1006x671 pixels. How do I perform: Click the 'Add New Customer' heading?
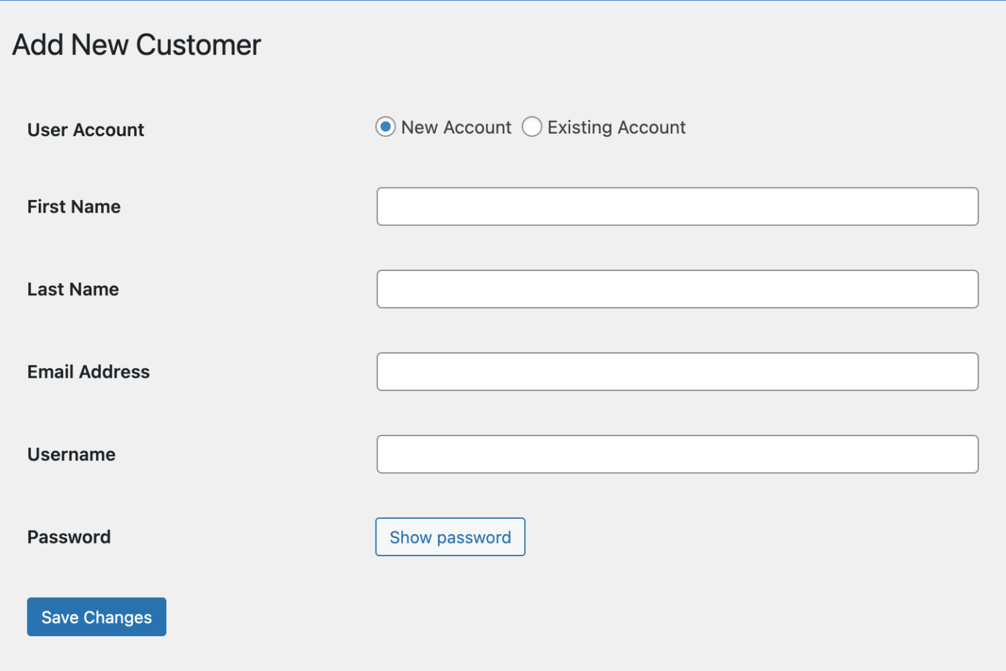point(137,45)
